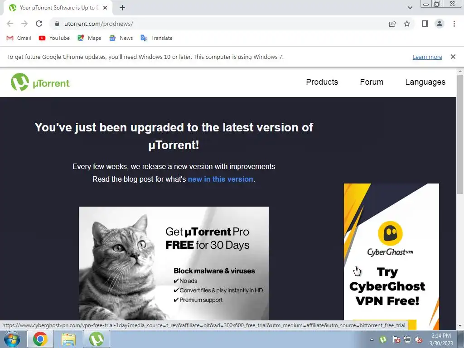The width and height of the screenshot is (464, 348).
Task: Open the Windows Start button
Action: click(x=12, y=339)
